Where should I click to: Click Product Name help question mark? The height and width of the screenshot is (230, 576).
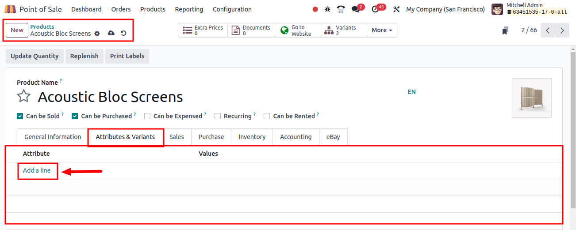tap(61, 81)
